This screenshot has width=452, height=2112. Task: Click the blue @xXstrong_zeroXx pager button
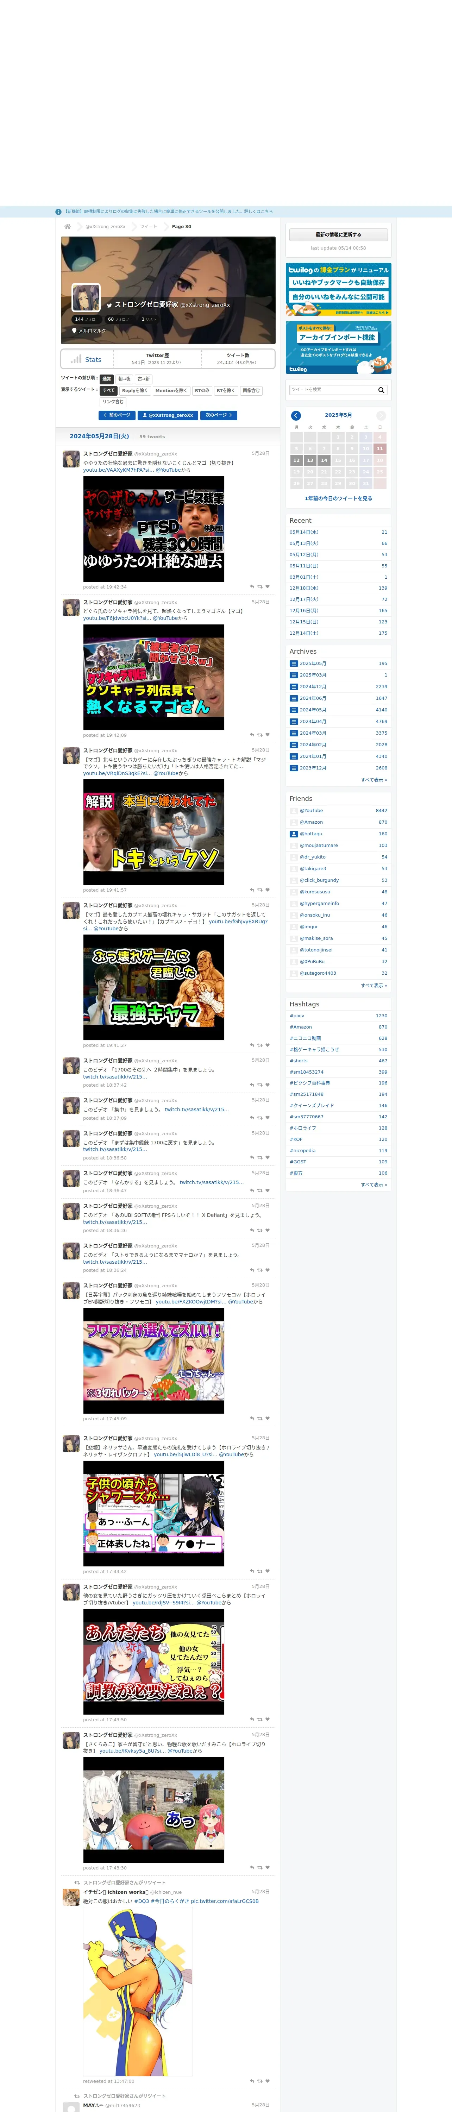point(168,415)
